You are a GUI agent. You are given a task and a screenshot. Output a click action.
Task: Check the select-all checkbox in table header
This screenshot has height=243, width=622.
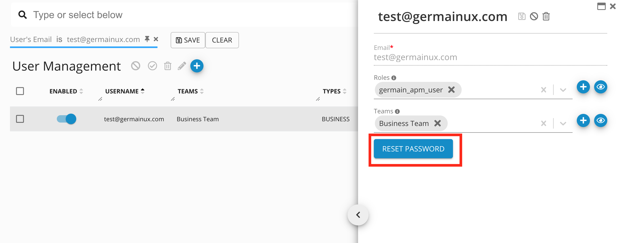pos(20,91)
